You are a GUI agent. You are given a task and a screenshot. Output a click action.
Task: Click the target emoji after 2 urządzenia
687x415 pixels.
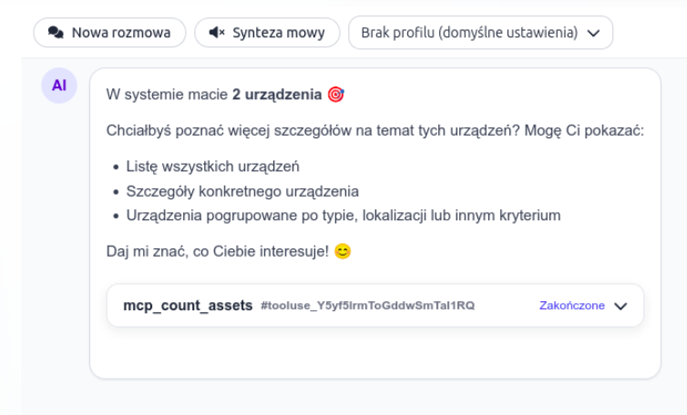point(335,95)
